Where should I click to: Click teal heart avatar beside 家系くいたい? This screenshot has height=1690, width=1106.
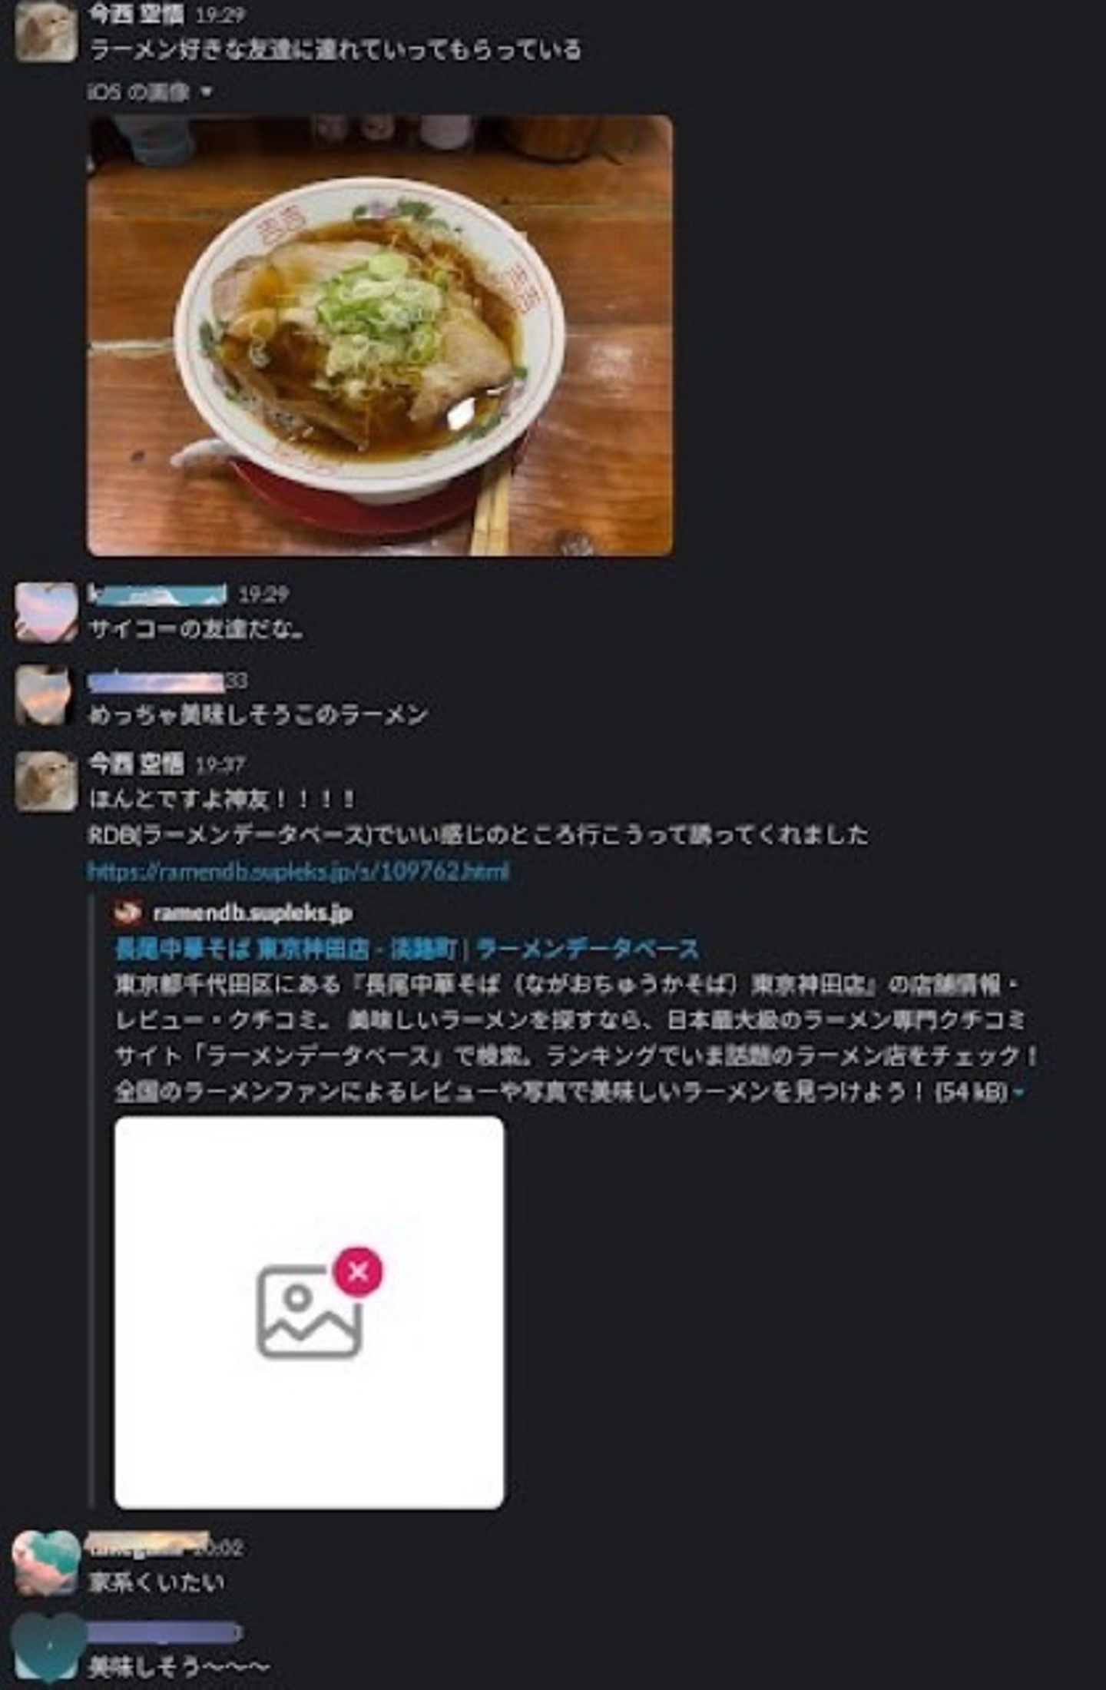(x=46, y=1563)
